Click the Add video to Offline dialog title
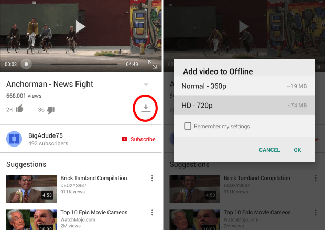The width and height of the screenshot is (325, 230). 218,71
